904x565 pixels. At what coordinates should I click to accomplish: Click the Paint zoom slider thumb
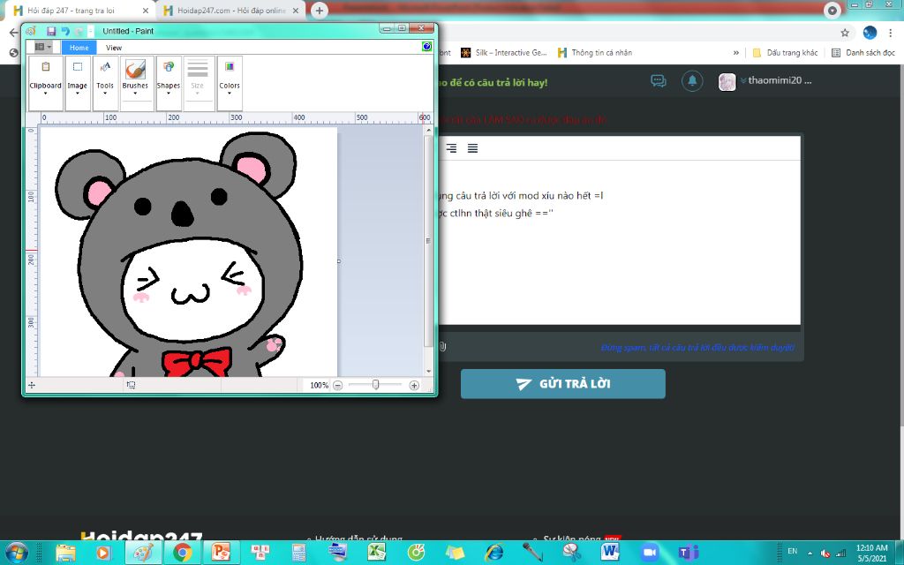coord(376,385)
